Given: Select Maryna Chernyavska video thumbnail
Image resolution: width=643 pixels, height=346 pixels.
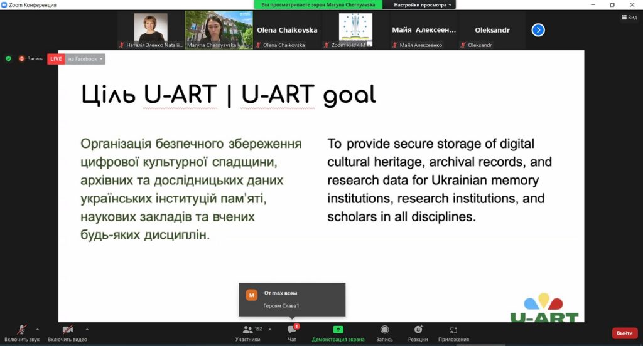Looking at the screenshot, I should [219, 30].
